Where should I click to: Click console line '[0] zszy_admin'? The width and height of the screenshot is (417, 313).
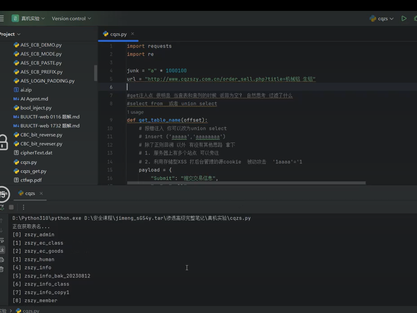coord(33,235)
